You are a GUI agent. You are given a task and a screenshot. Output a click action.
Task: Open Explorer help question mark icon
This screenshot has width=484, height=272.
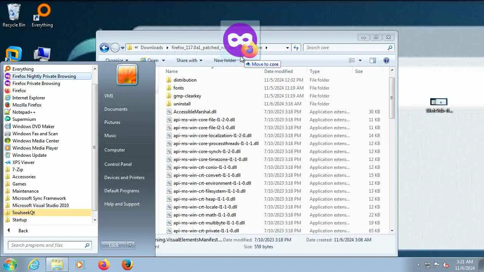click(386, 60)
